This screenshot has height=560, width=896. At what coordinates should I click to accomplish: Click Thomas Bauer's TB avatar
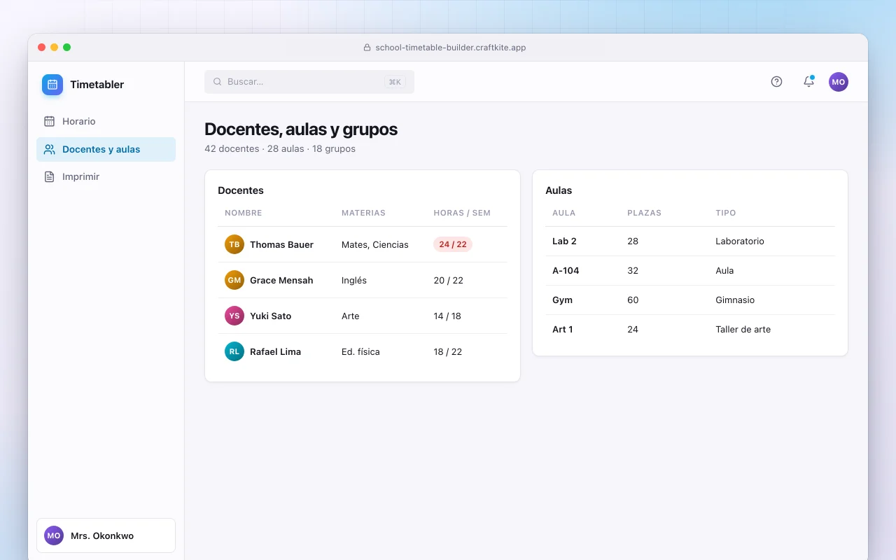(234, 244)
